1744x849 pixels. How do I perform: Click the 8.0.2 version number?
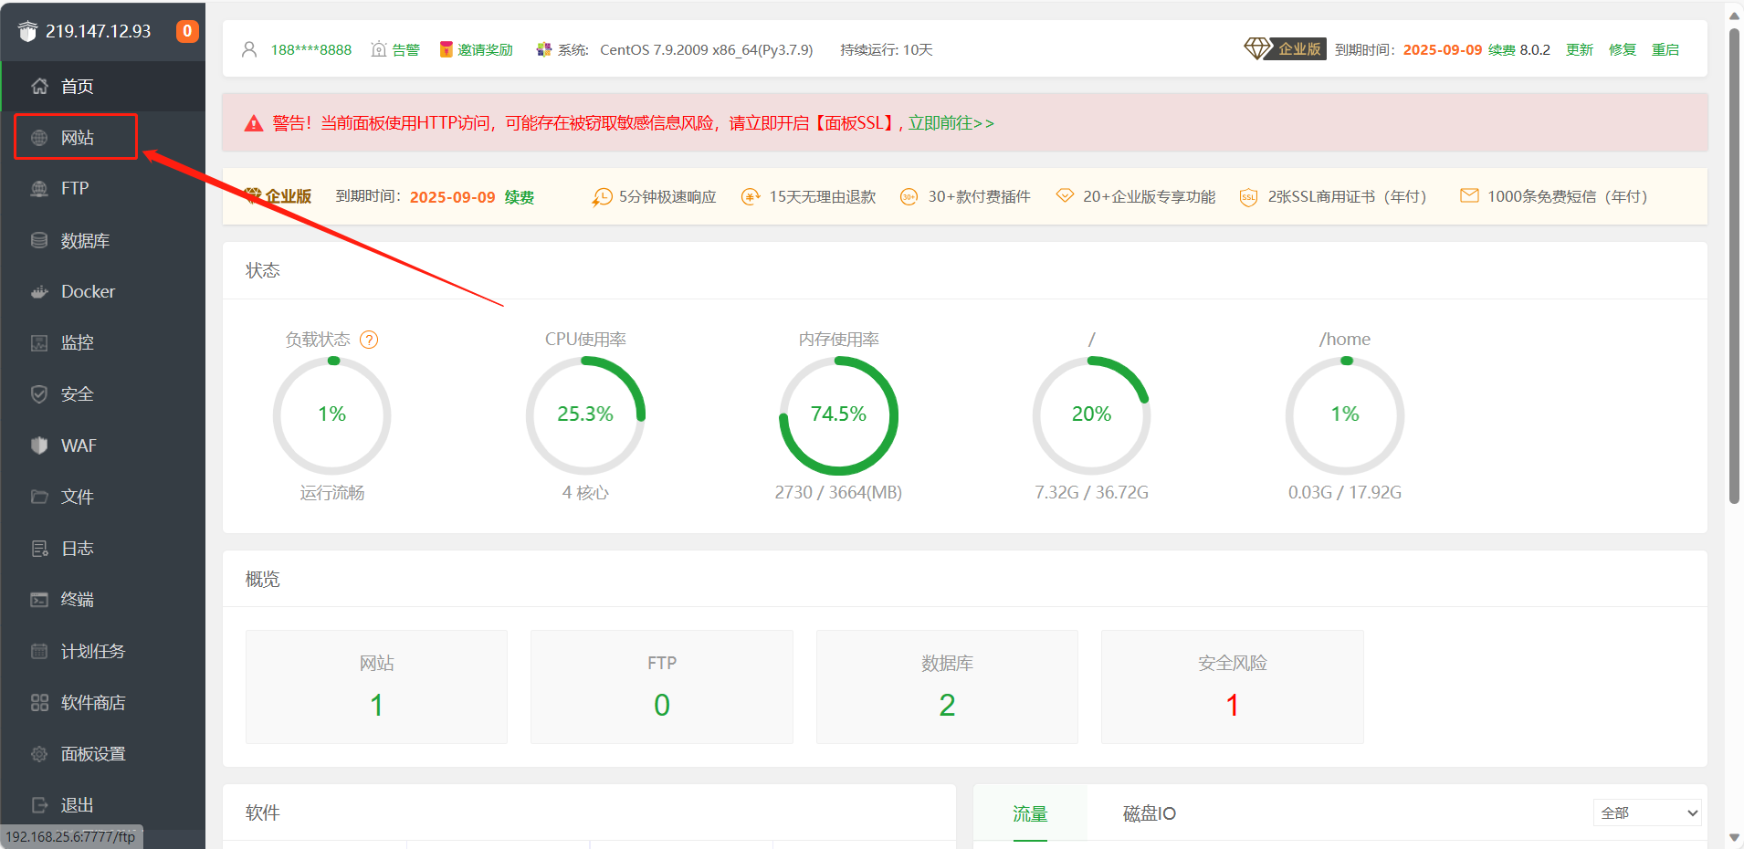[x=1535, y=49]
